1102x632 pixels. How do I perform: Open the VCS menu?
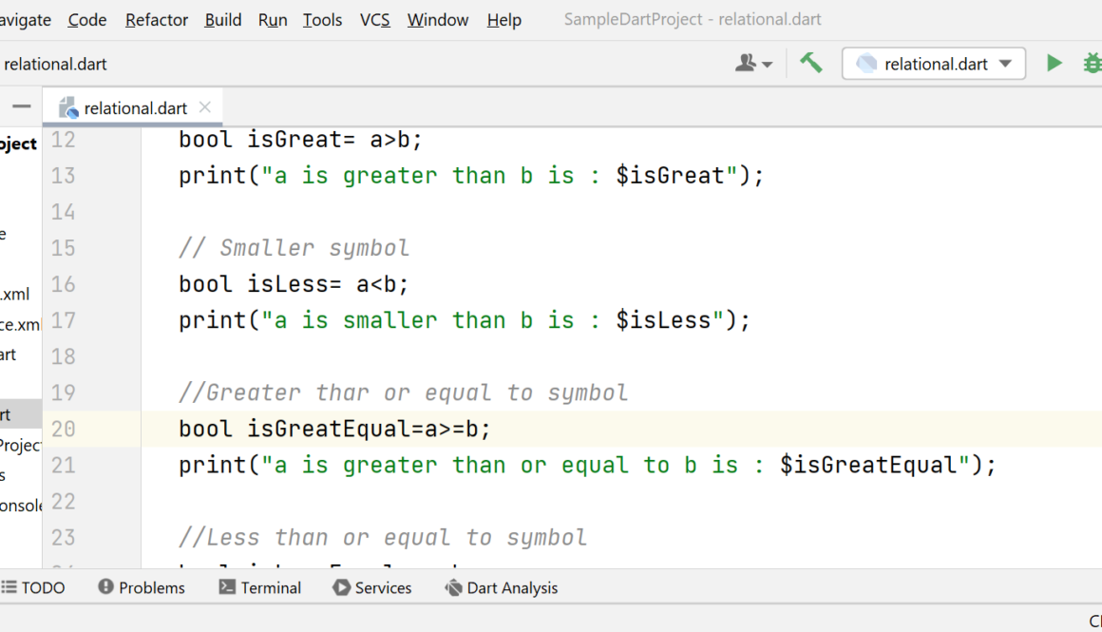click(x=374, y=20)
